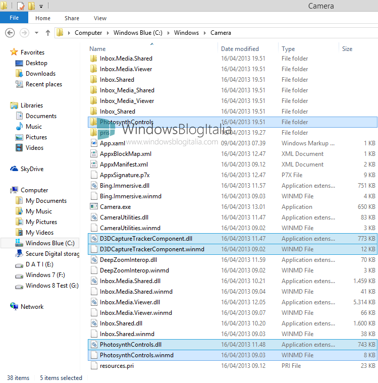Select the PhotosynthControls.dll file icon
This screenshot has width=378, height=383.
point(94,345)
